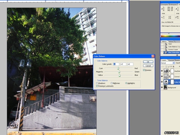Viewport: 180px width, 135px height.
Task: Toggle lock all padlock icon
Action: click(174, 66)
